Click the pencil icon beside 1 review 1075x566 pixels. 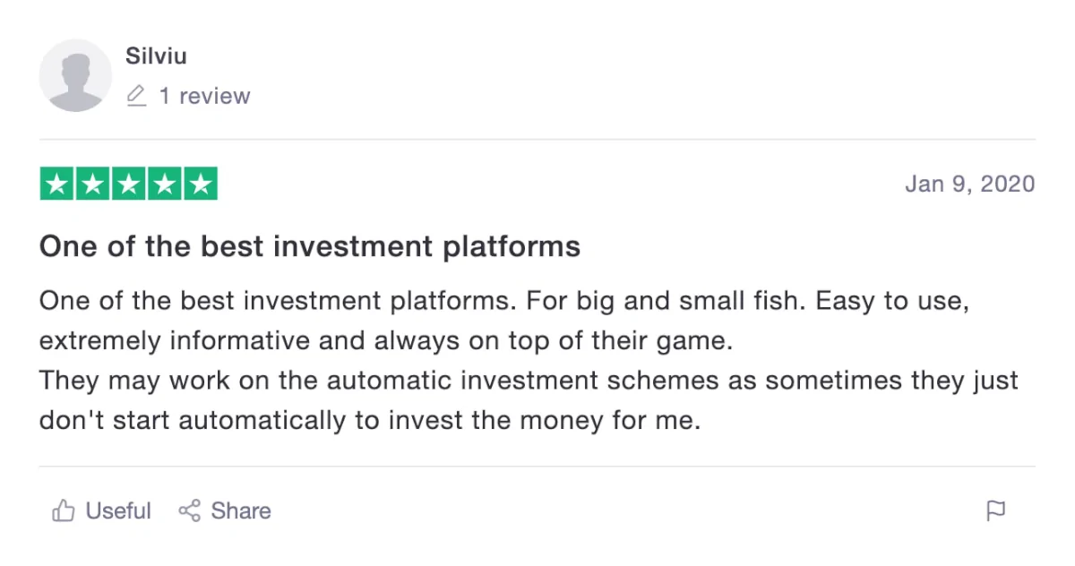[x=136, y=96]
